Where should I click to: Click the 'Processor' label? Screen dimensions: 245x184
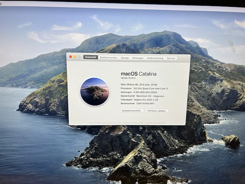click(126, 89)
